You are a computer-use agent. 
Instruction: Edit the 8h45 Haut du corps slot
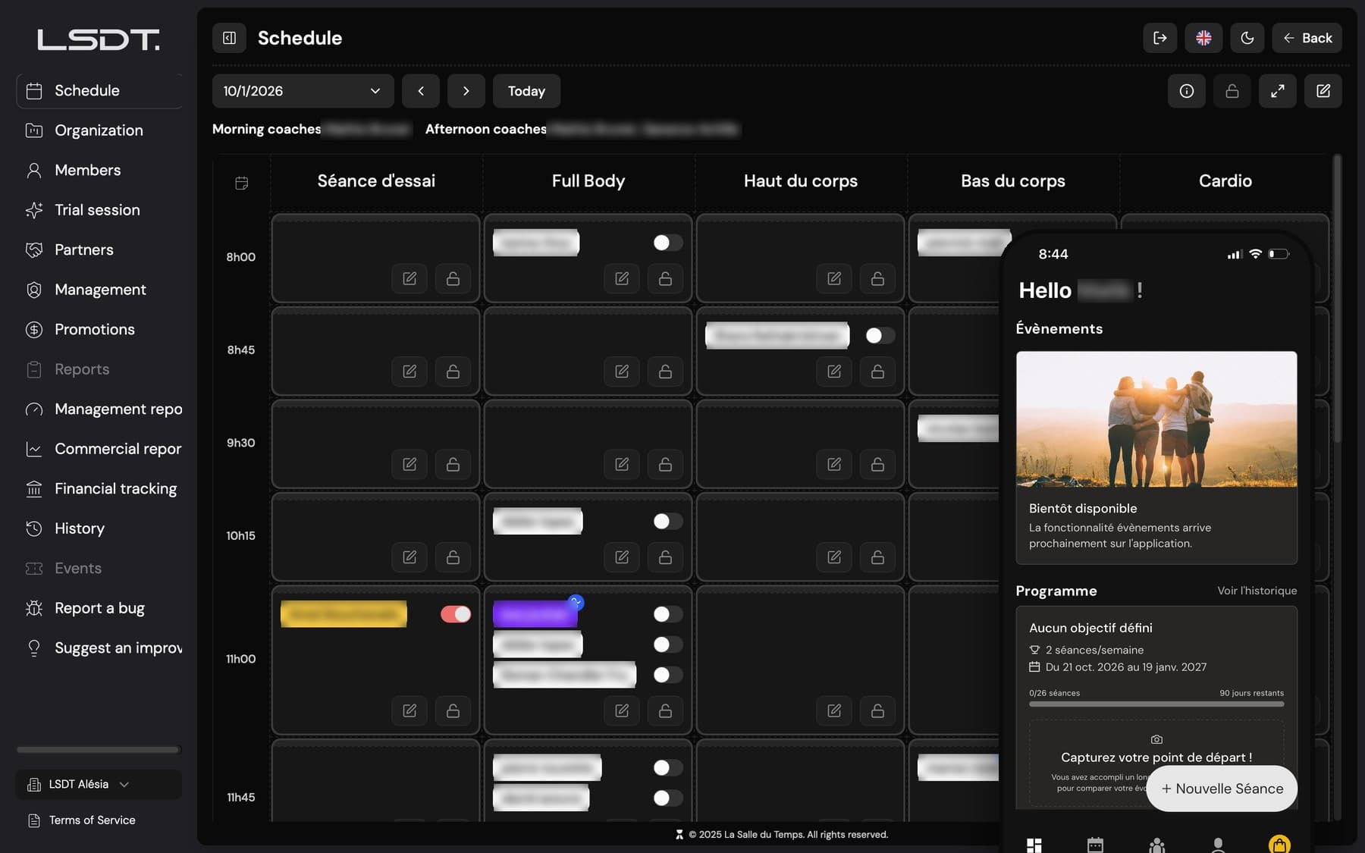point(834,372)
